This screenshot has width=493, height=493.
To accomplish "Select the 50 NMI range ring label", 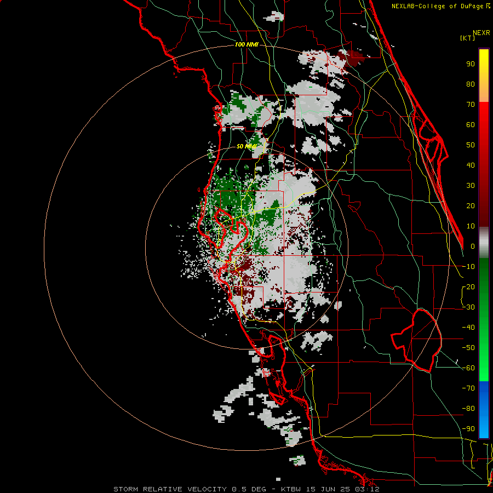I will 246,146.
